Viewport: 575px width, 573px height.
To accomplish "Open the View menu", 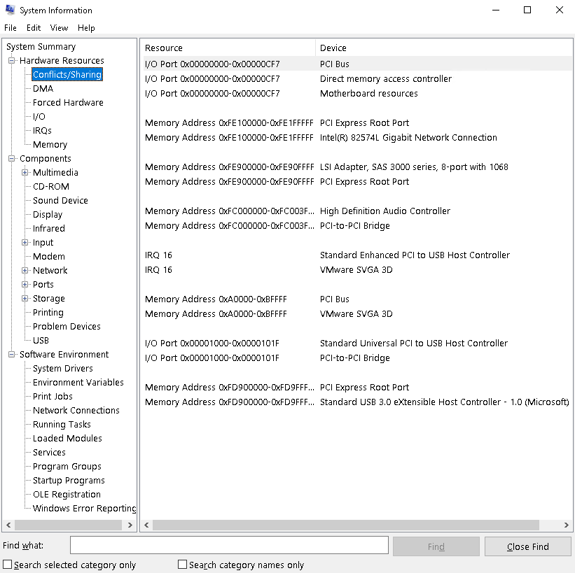I will click(59, 27).
